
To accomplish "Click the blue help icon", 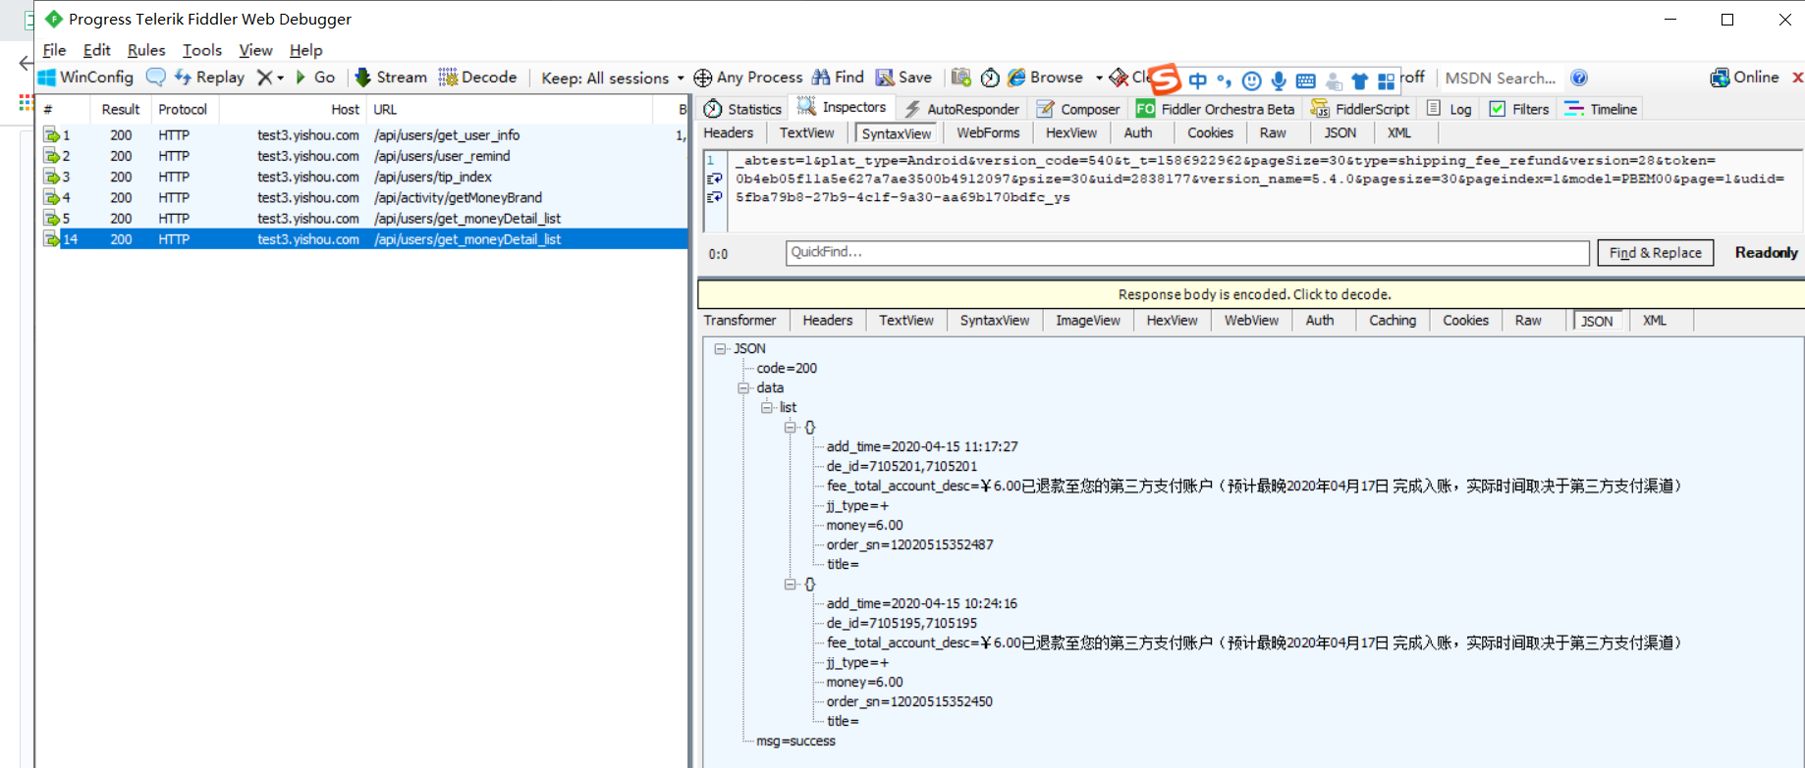I will [x=1579, y=77].
